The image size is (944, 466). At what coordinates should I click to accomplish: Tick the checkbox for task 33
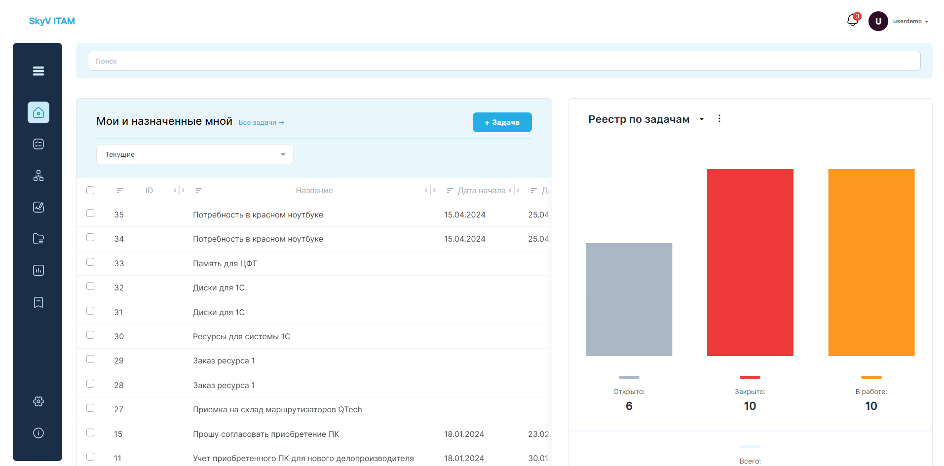(x=90, y=262)
